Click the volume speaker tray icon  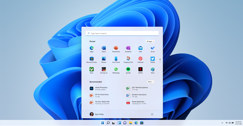point(230,123)
